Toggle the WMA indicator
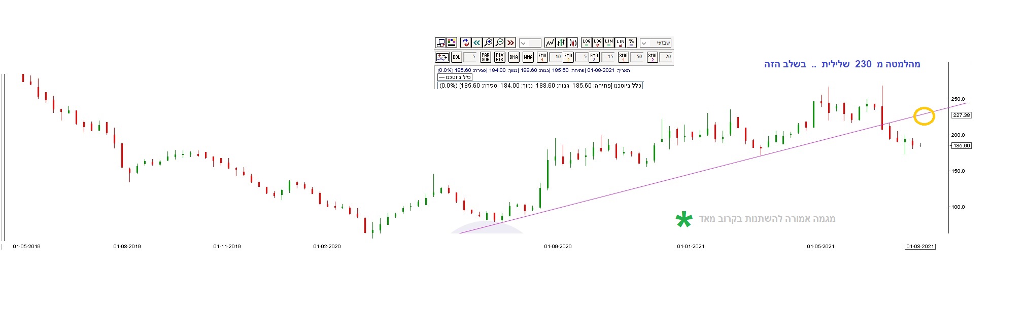Screen dimensions: 1025x316 tap(528, 57)
